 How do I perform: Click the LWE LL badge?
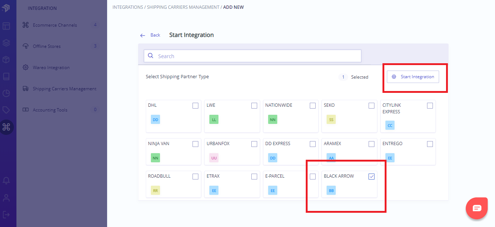(x=214, y=120)
